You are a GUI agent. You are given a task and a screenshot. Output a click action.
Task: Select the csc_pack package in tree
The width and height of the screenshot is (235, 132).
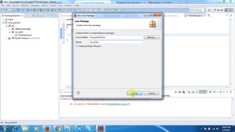19,32
